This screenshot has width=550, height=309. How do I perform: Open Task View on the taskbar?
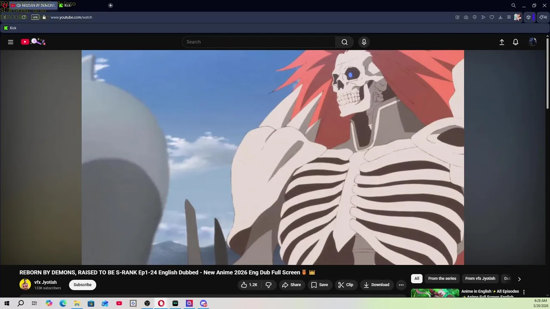point(34,303)
